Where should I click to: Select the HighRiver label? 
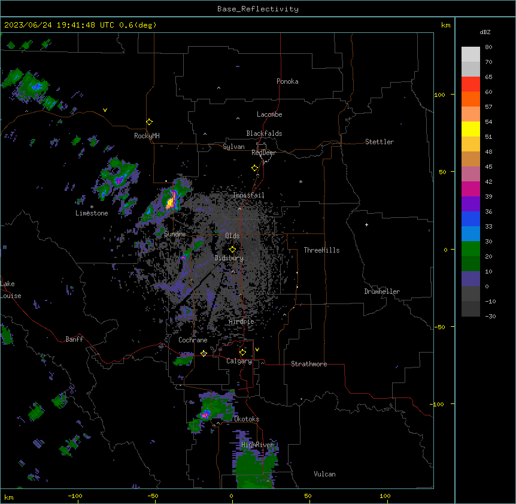coord(257,445)
